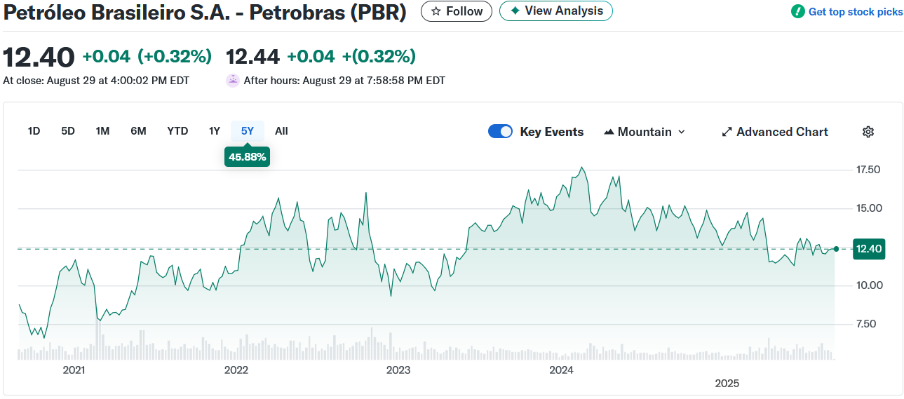Click the mountain chart-type icon
This screenshot has width=904, height=399.
coord(609,132)
